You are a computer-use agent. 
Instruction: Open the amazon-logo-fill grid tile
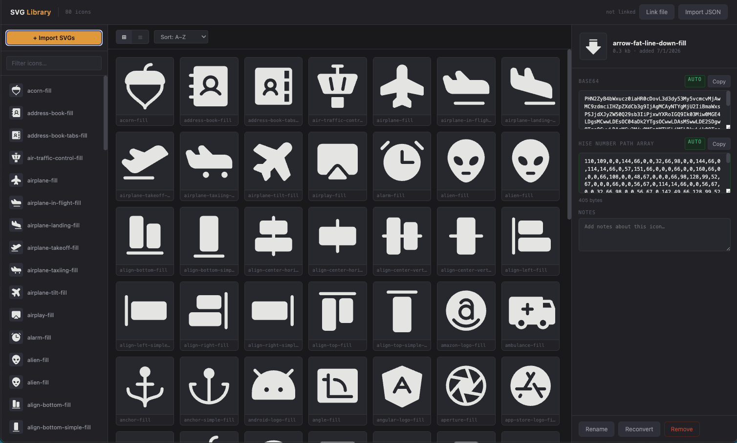point(466,316)
